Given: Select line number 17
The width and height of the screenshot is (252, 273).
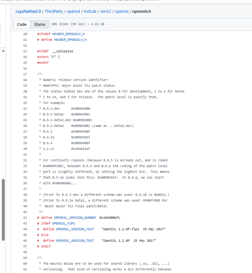Looking at the screenshot, I should pyautogui.click(x=25, y=74).
